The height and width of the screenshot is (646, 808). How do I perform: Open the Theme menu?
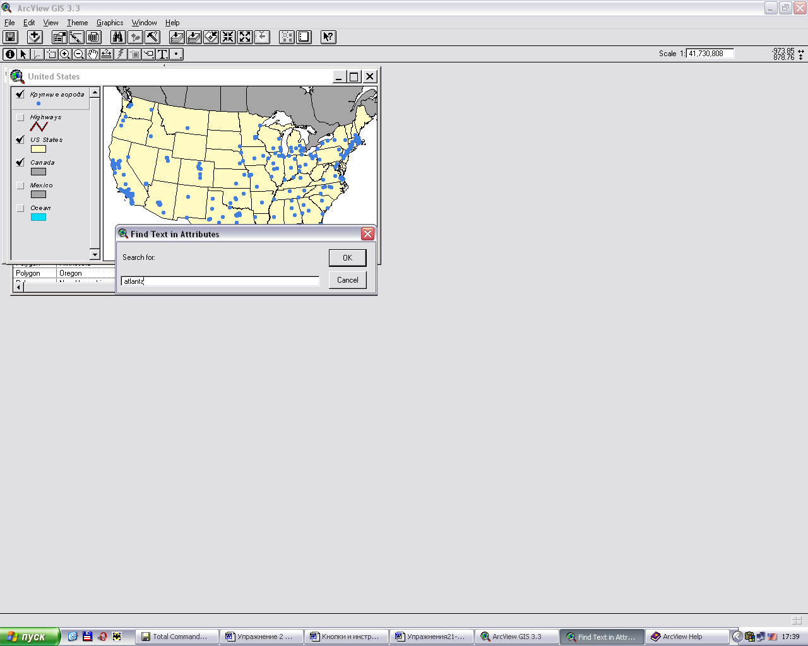point(78,23)
